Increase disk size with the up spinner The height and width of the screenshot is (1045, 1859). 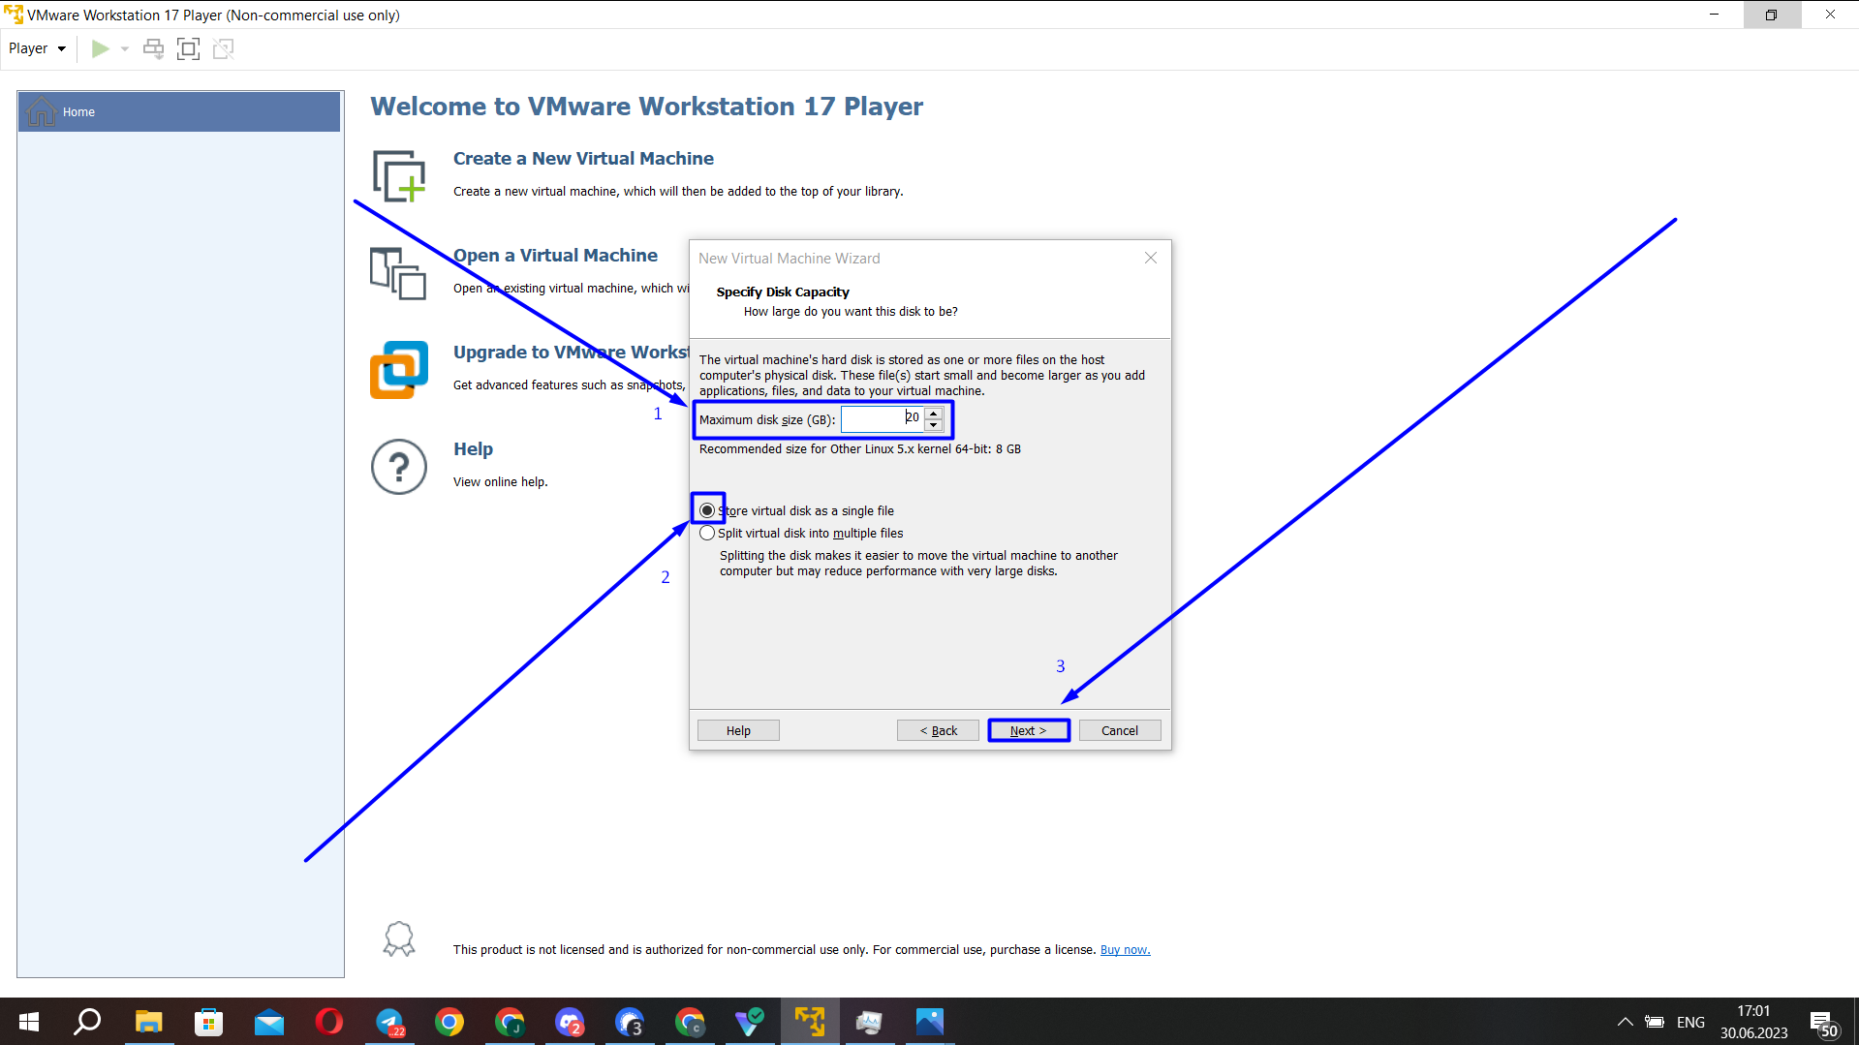point(933,414)
